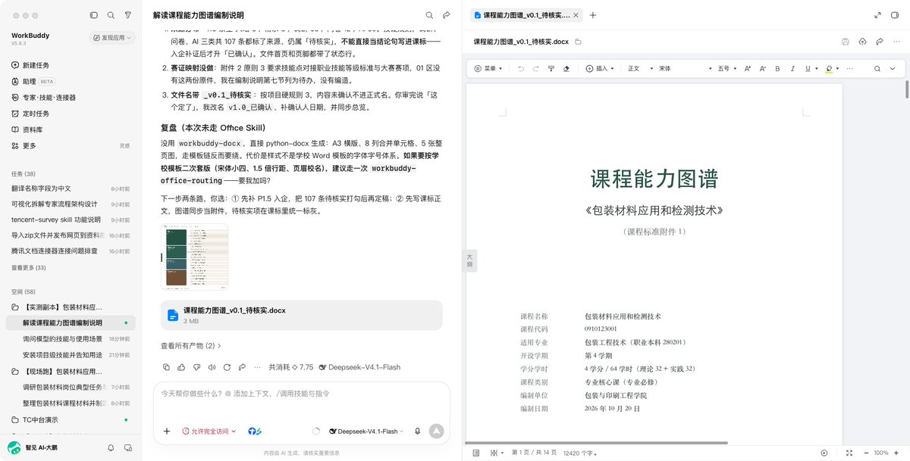This screenshot has width=910, height=461.
Task: Give thumbs up to the reply
Action: pos(181,367)
